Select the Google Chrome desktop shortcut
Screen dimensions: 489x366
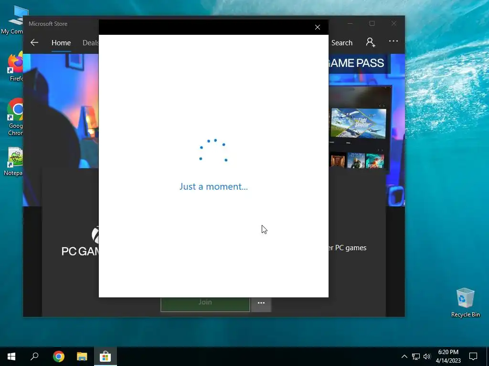tap(15, 117)
